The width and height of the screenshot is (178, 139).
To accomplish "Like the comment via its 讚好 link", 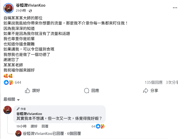I will click(34, 126).
